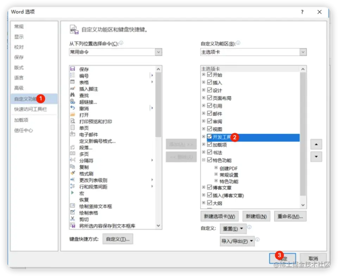This screenshot has height=276, width=338.
Task: Click the 复制 copy icon
Action: click(73, 167)
